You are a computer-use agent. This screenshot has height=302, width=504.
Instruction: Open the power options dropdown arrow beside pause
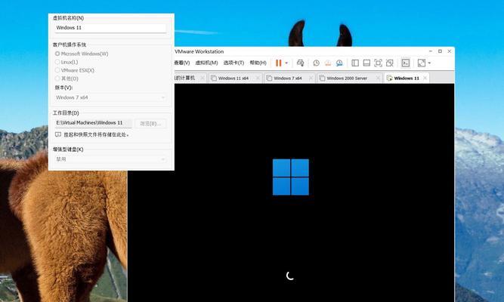pyautogui.click(x=286, y=63)
